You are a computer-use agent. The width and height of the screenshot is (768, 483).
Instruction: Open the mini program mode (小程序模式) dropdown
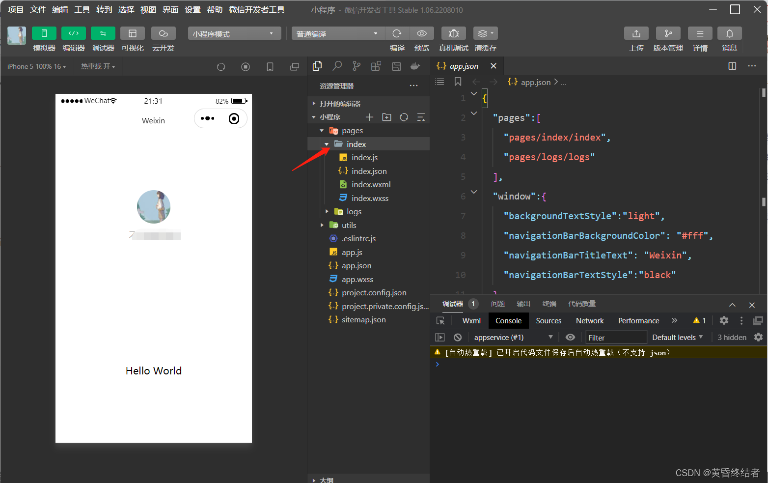point(234,33)
